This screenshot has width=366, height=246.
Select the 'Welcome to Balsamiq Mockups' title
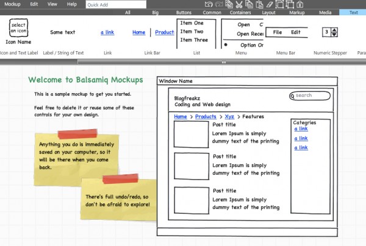click(85, 80)
